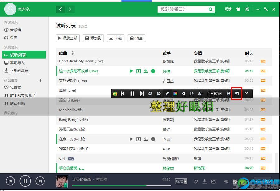This screenshot has height=191, width=280.
Task: Play 这一次我绝不放手 (Live) row play icon
Action: [x=131, y=71]
